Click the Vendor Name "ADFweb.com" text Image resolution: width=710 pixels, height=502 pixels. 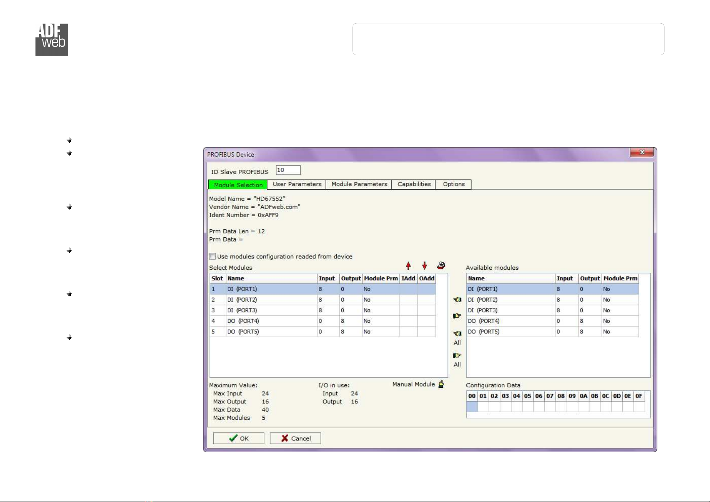pos(255,207)
